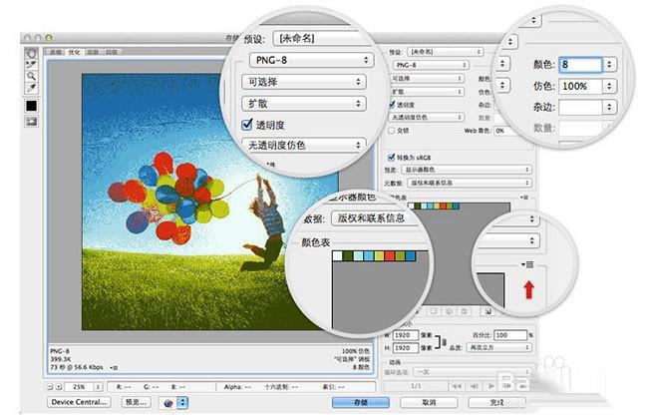The height and width of the screenshot is (415, 648).
Task: Switch to the 四联 tab
Action: [112, 52]
